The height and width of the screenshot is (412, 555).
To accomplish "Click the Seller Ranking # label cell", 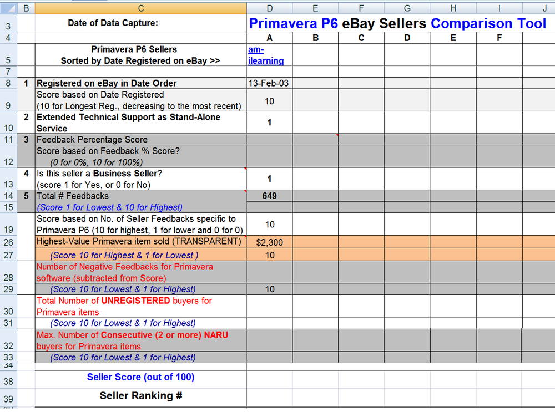I will click(140, 396).
